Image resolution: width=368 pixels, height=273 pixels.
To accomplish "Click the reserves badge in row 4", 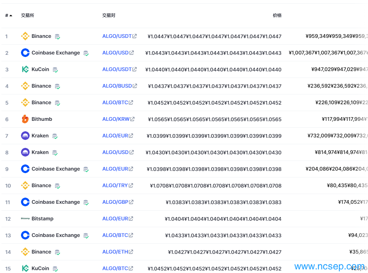I will pos(57,87).
